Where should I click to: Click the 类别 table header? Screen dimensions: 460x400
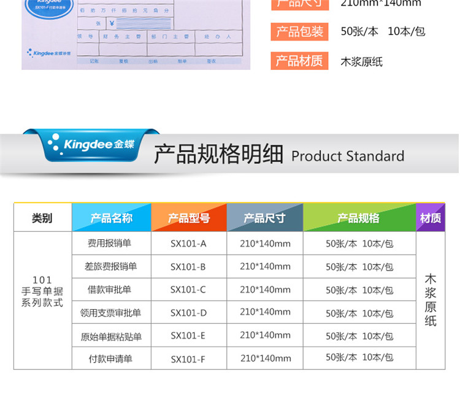click(42, 218)
